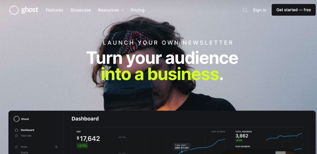Open the Showcase menu item
Screen dimensions: 317x154
click(80, 10)
